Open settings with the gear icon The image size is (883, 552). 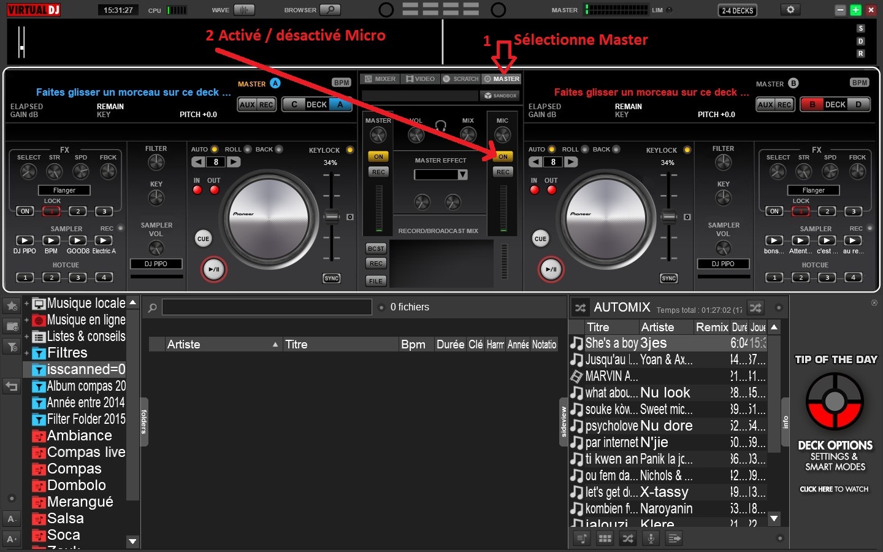click(x=790, y=10)
